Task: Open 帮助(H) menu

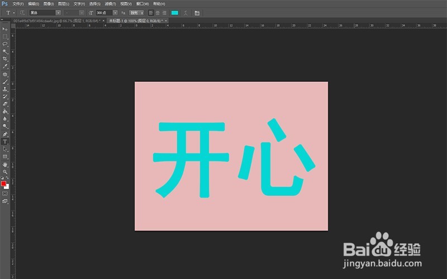Action: coord(159,4)
